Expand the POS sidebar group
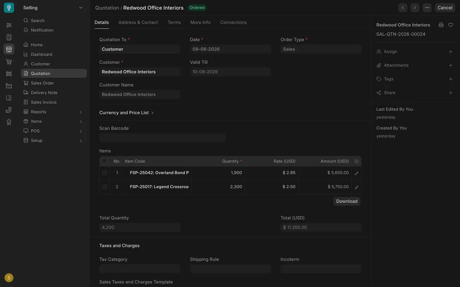The width and height of the screenshot is (460, 287). coord(54,131)
